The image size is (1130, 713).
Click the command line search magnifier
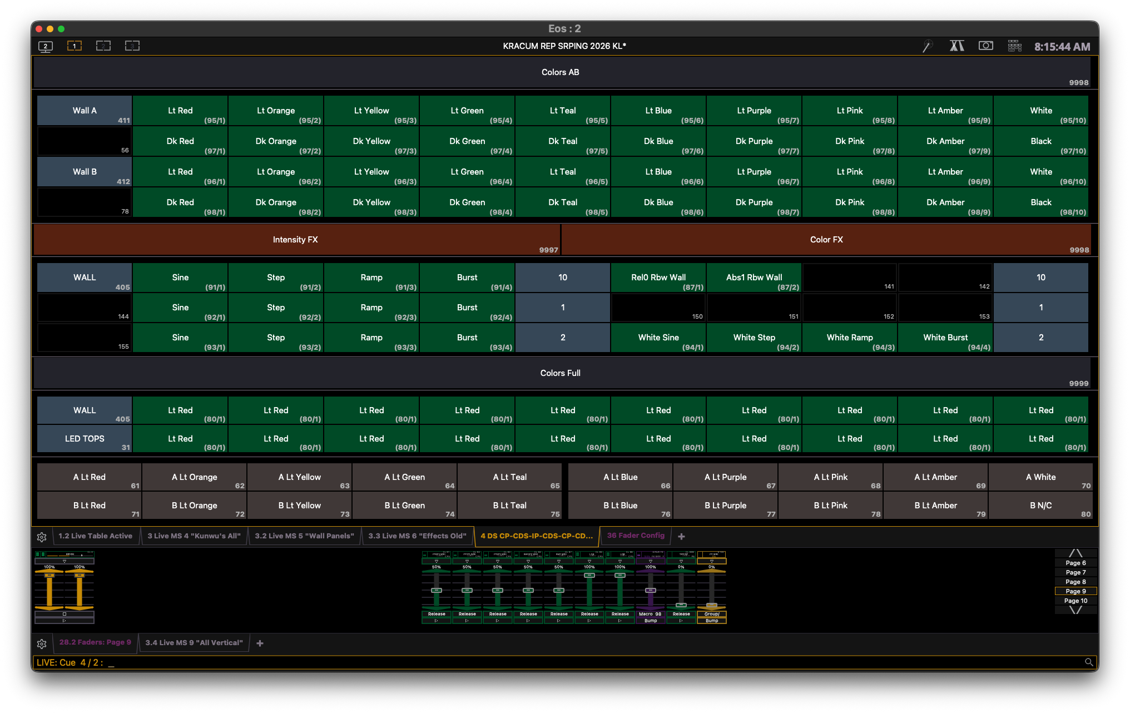click(1089, 662)
